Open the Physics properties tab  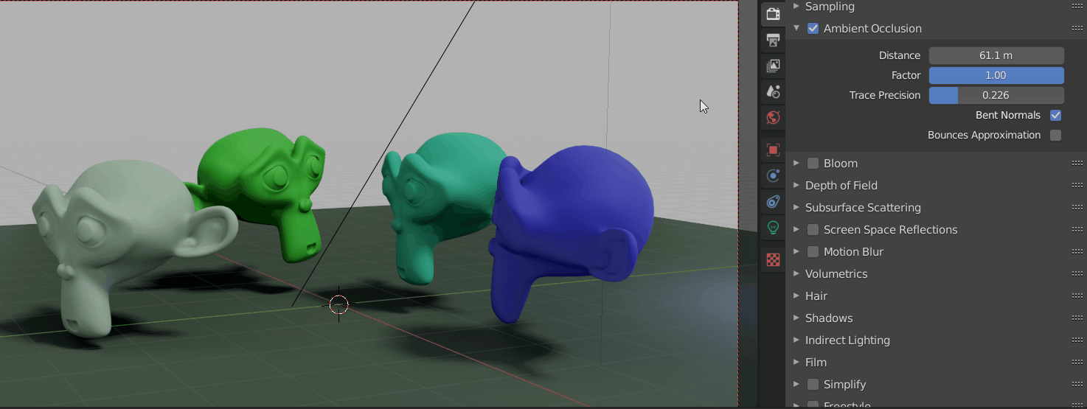[773, 176]
